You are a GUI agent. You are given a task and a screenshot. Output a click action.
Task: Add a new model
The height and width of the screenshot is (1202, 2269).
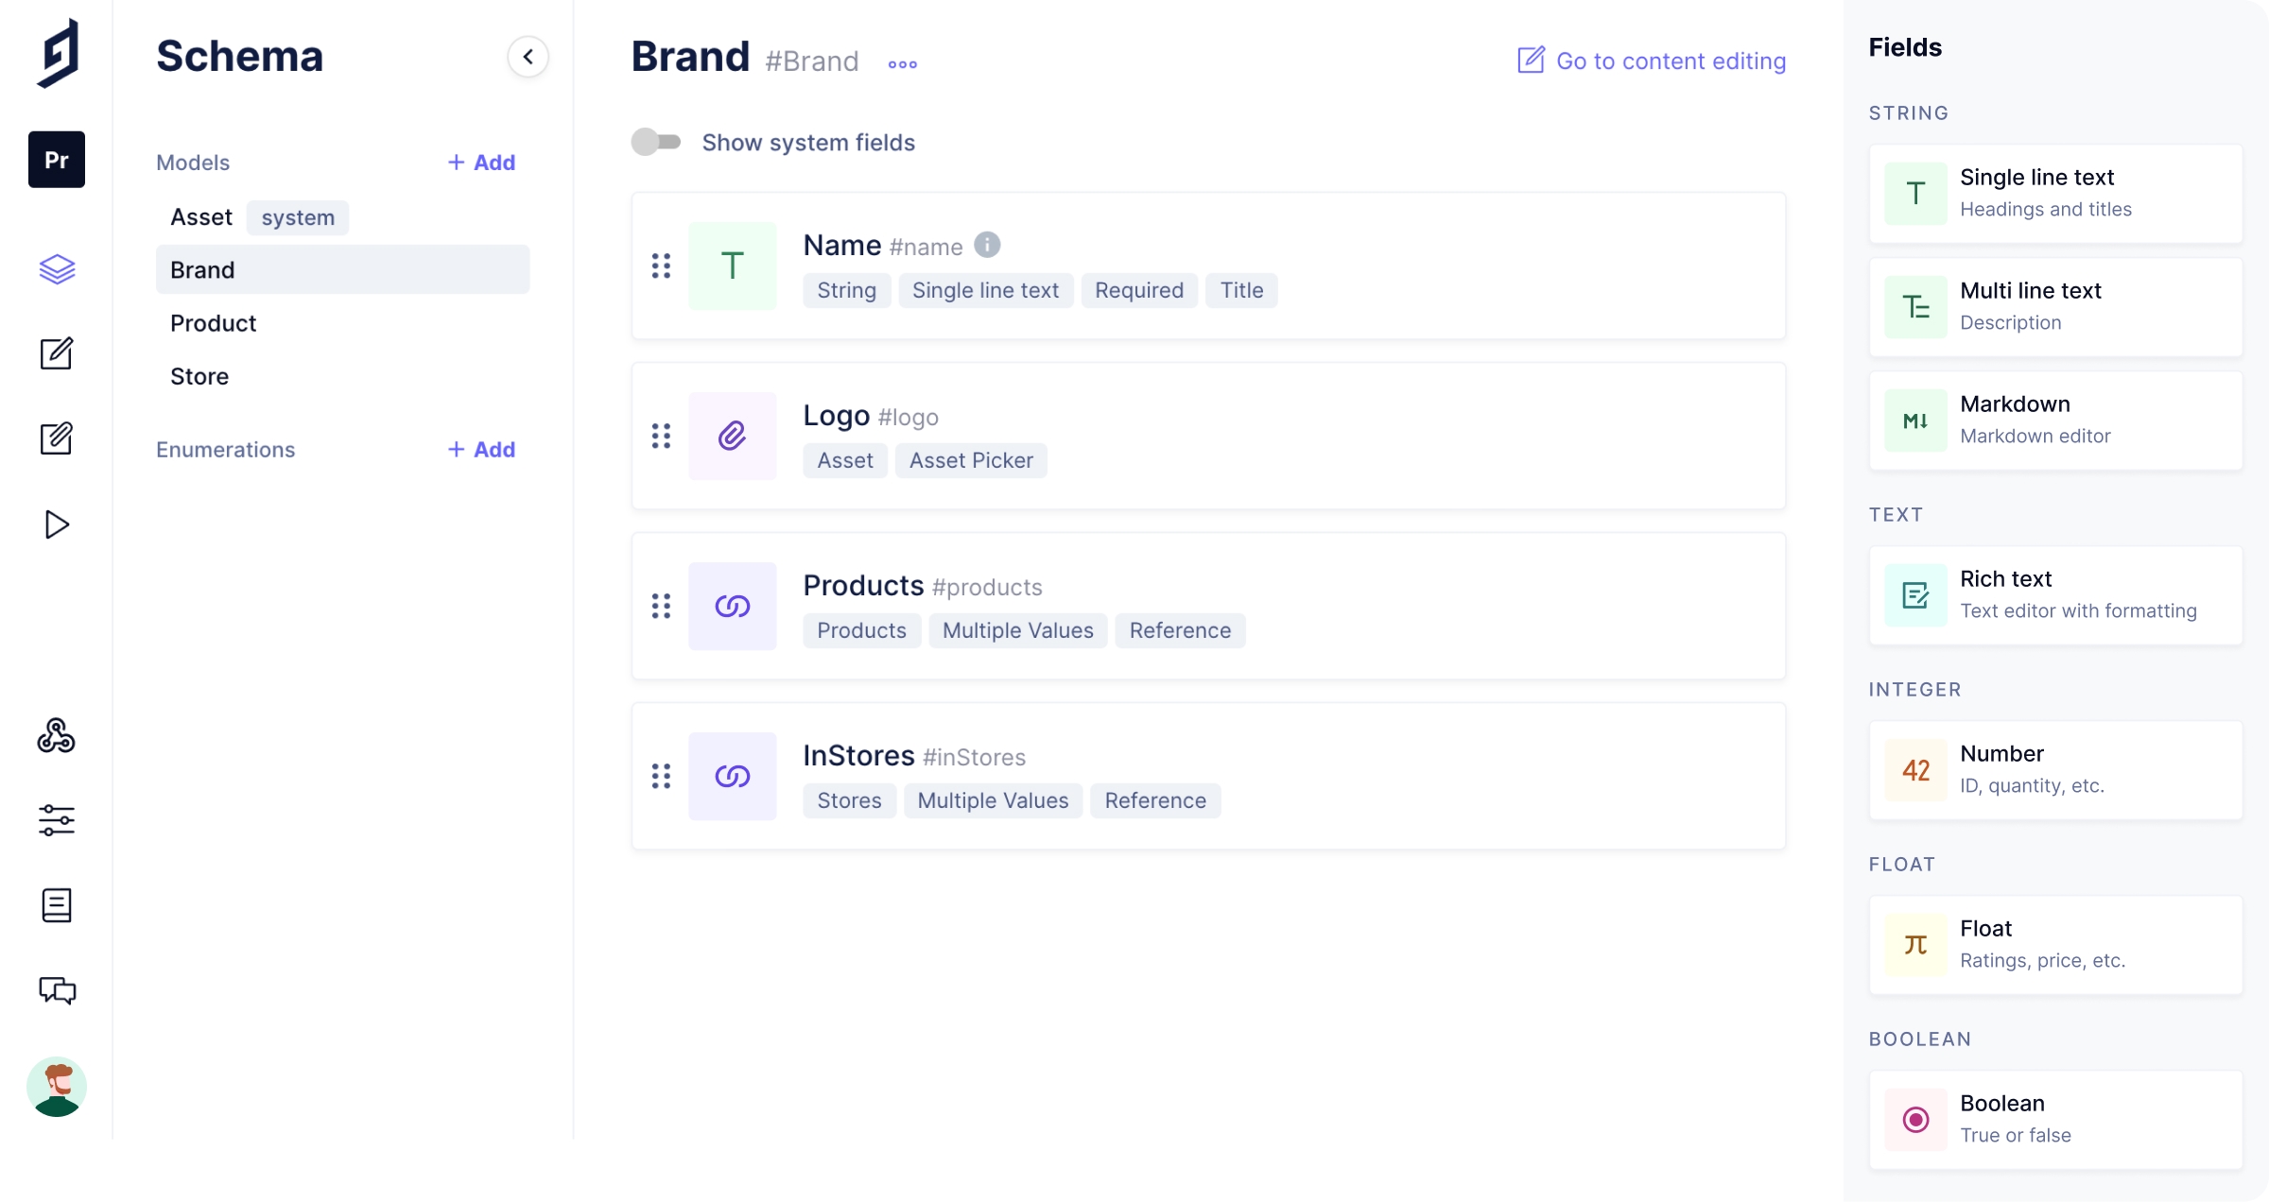(x=481, y=163)
